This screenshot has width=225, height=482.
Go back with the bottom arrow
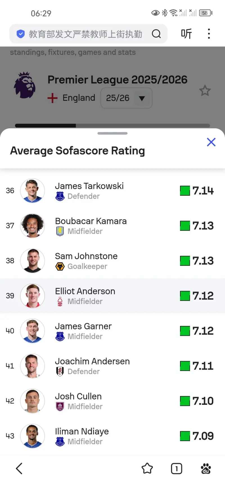(19, 468)
